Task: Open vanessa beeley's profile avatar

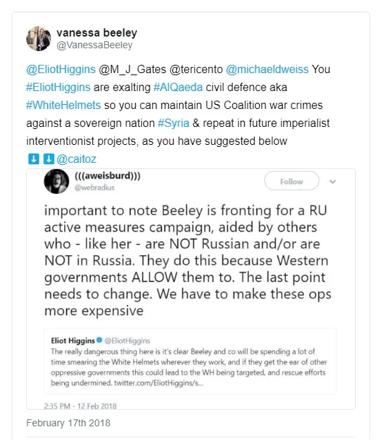Action: pos(39,39)
